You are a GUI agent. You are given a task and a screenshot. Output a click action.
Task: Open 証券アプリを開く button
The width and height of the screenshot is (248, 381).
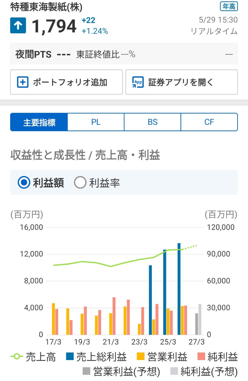pyautogui.click(x=182, y=82)
